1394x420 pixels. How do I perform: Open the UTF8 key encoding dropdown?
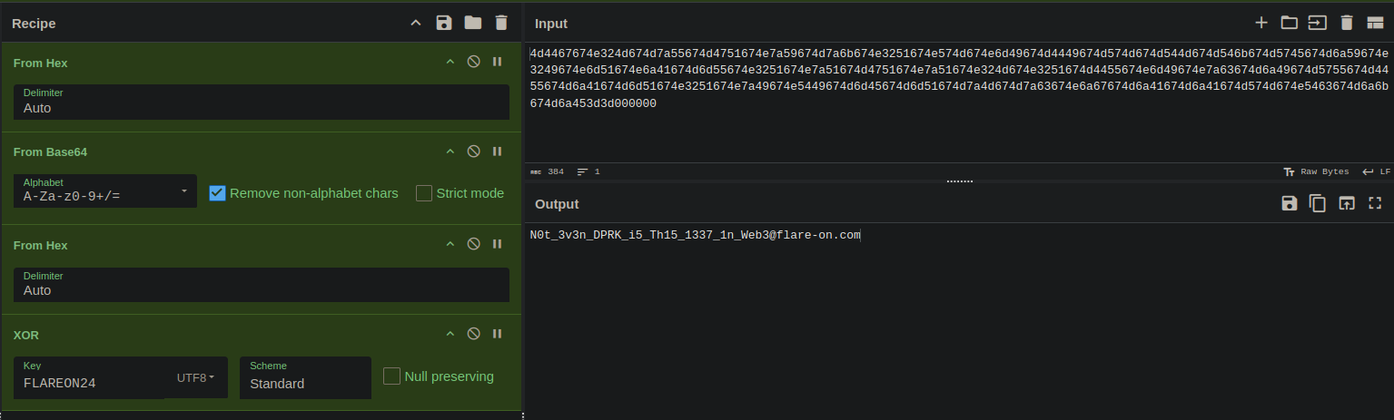pos(196,377)
